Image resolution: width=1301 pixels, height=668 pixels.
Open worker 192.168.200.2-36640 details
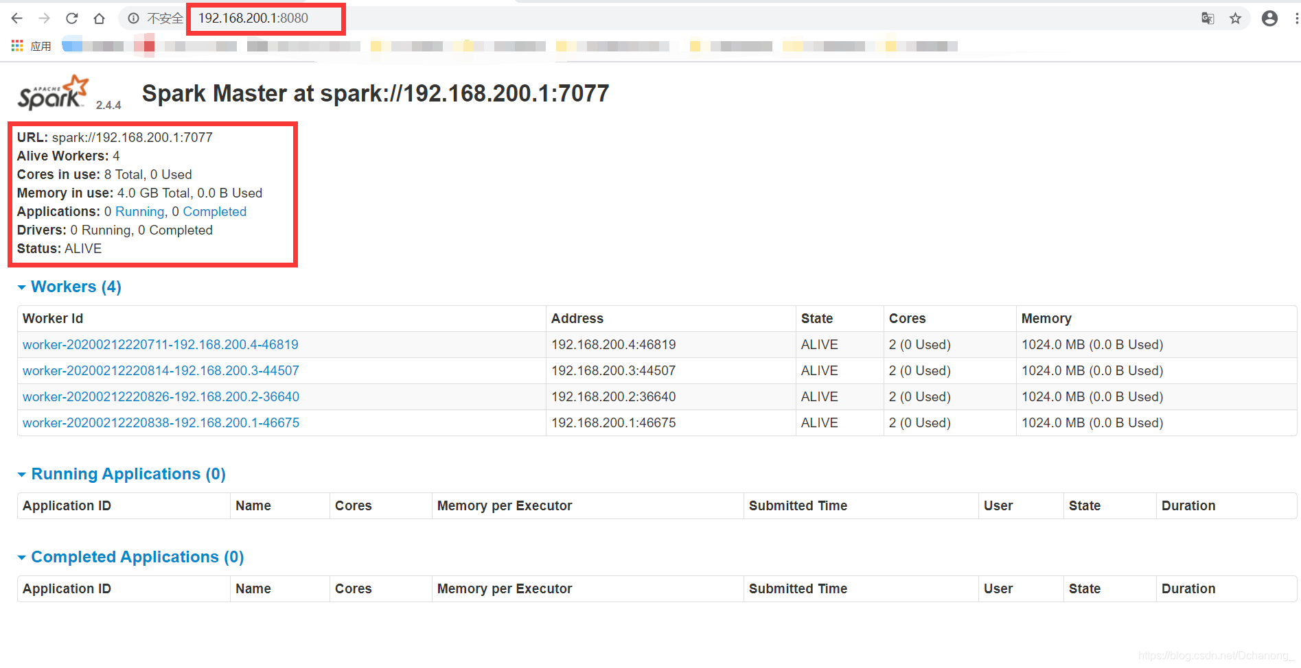pyautogui.click(x=161, y=397)
